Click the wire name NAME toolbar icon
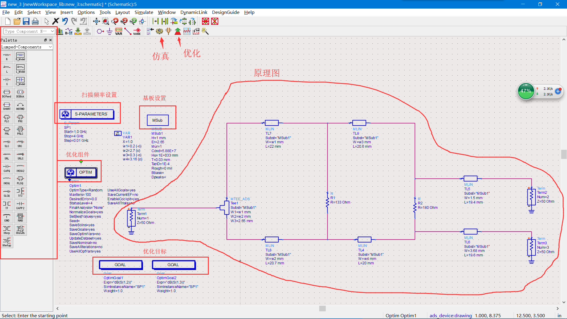The width and height of the screenshot is (567, 319). (x=136, y=31)
